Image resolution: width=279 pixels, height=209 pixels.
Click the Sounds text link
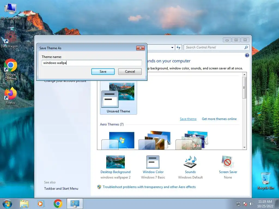[x=190, y=172]
